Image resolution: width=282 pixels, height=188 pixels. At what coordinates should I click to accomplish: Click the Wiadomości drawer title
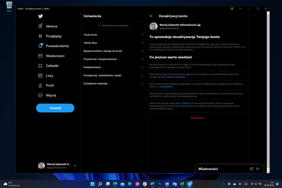(x=208, y=169)
